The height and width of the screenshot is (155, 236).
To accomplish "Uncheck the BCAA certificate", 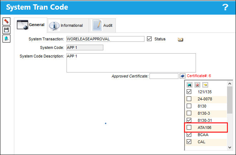I will pos(189,134).
